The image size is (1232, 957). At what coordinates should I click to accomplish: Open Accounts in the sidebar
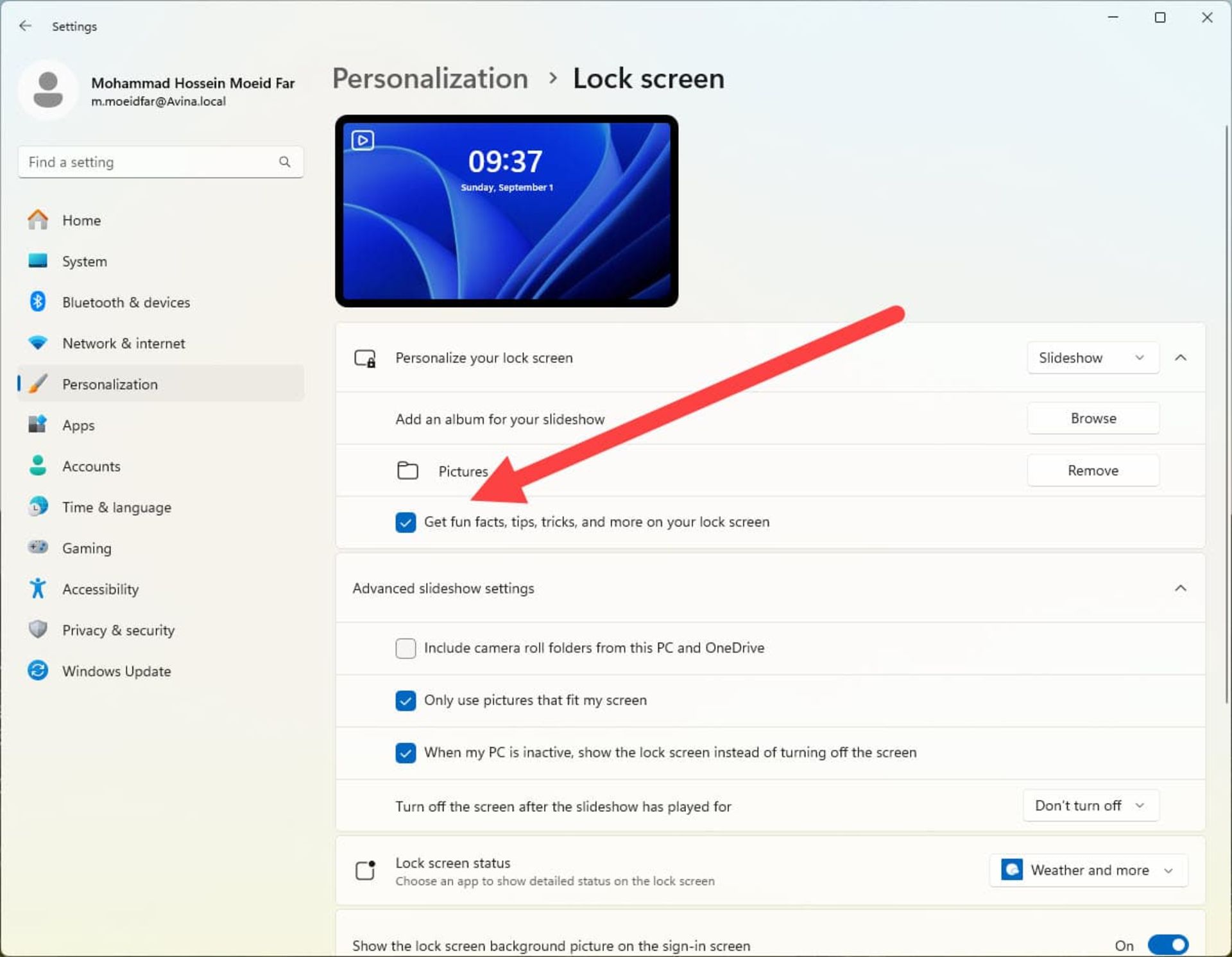pos(91,466)
